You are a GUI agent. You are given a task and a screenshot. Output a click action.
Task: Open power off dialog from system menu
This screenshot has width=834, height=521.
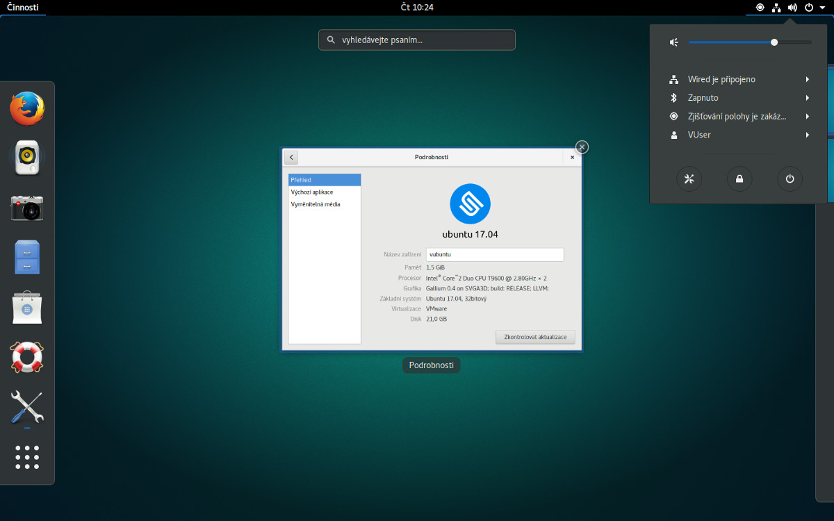[x=790, y=179]
